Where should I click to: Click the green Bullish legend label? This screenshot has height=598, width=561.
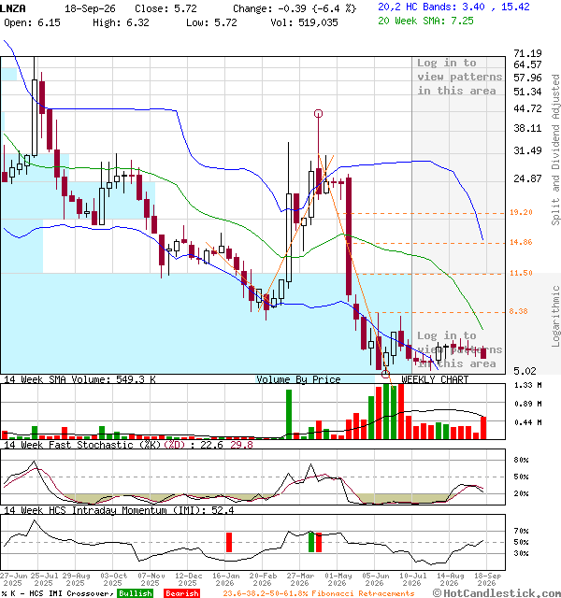136,593
